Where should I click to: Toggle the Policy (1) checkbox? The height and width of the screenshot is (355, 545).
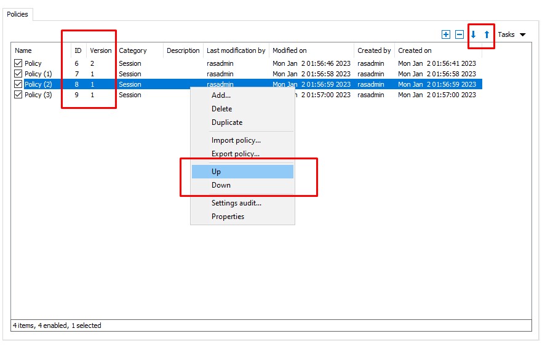[18, 74]
